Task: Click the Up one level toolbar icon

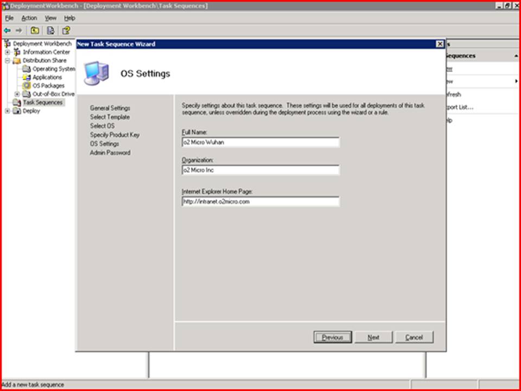Action: pos(35,30)
